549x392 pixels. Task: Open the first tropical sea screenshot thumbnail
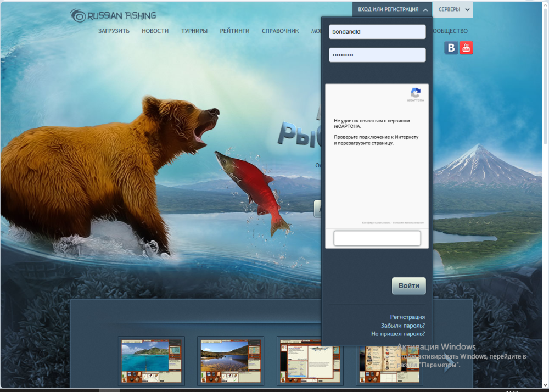point(152,361)
